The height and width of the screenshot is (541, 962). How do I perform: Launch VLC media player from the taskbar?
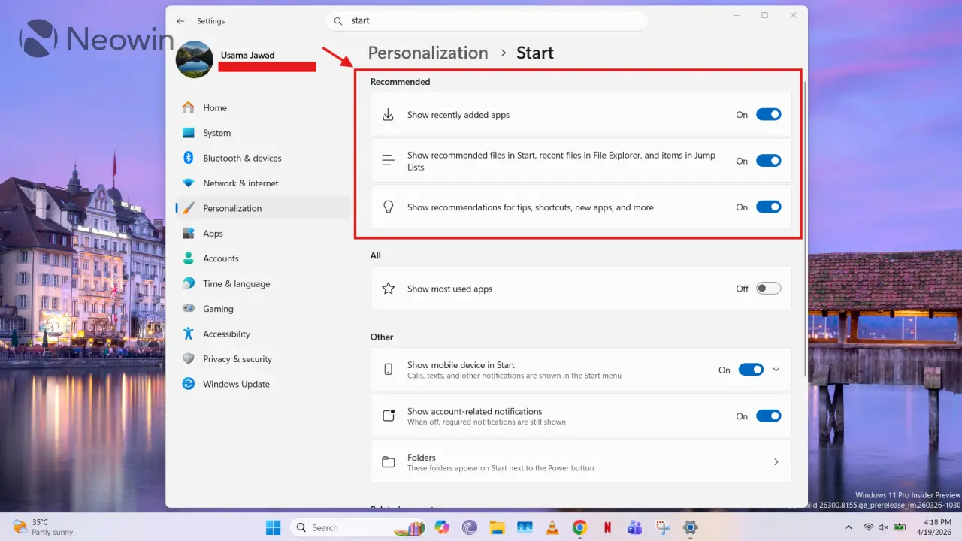tap(552, 527)
